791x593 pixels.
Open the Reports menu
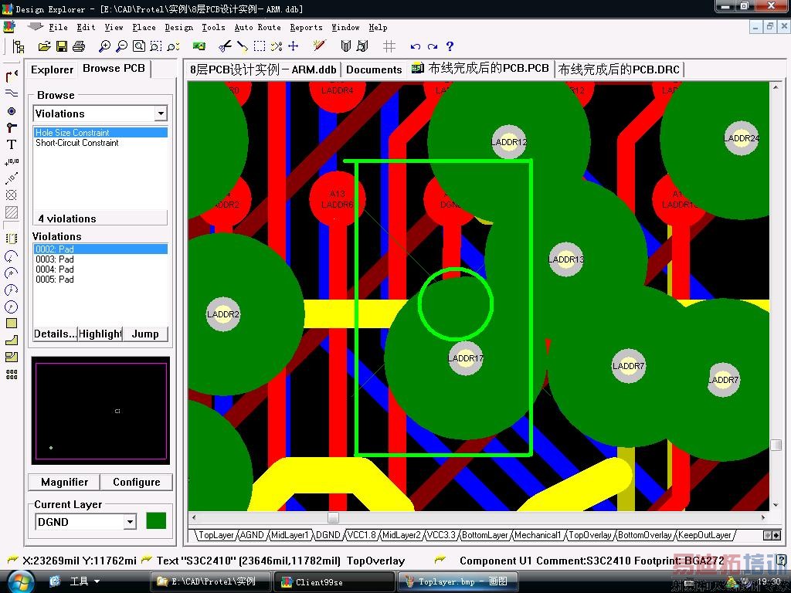coord(306,27)
